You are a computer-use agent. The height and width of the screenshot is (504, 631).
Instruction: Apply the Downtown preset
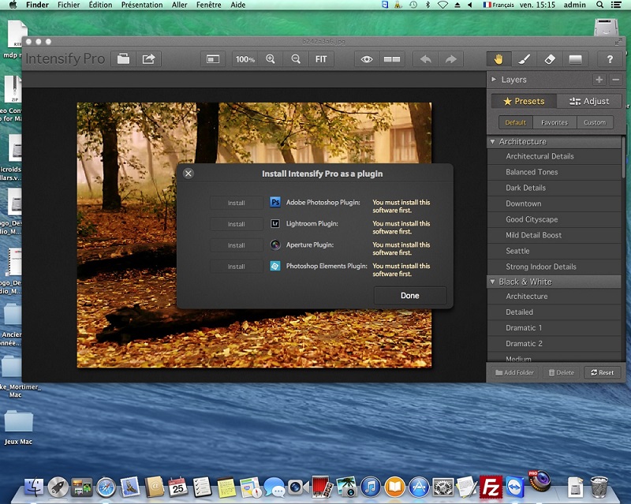(x=554, y=203)
